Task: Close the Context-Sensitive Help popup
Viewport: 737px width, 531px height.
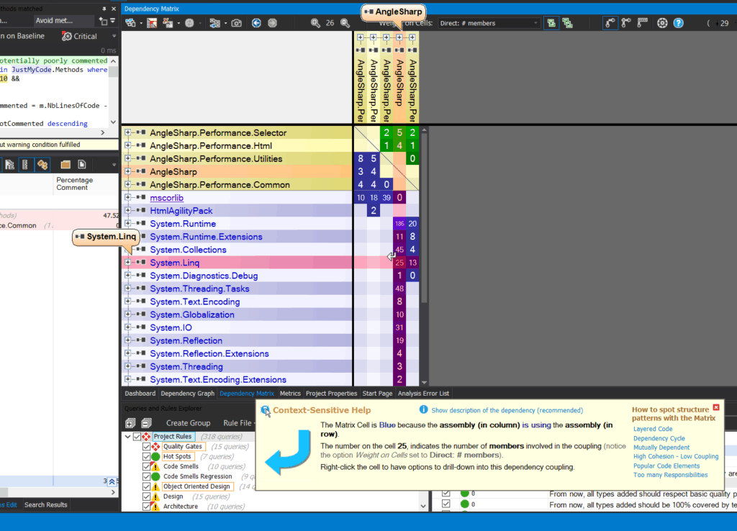Action: 716,407
